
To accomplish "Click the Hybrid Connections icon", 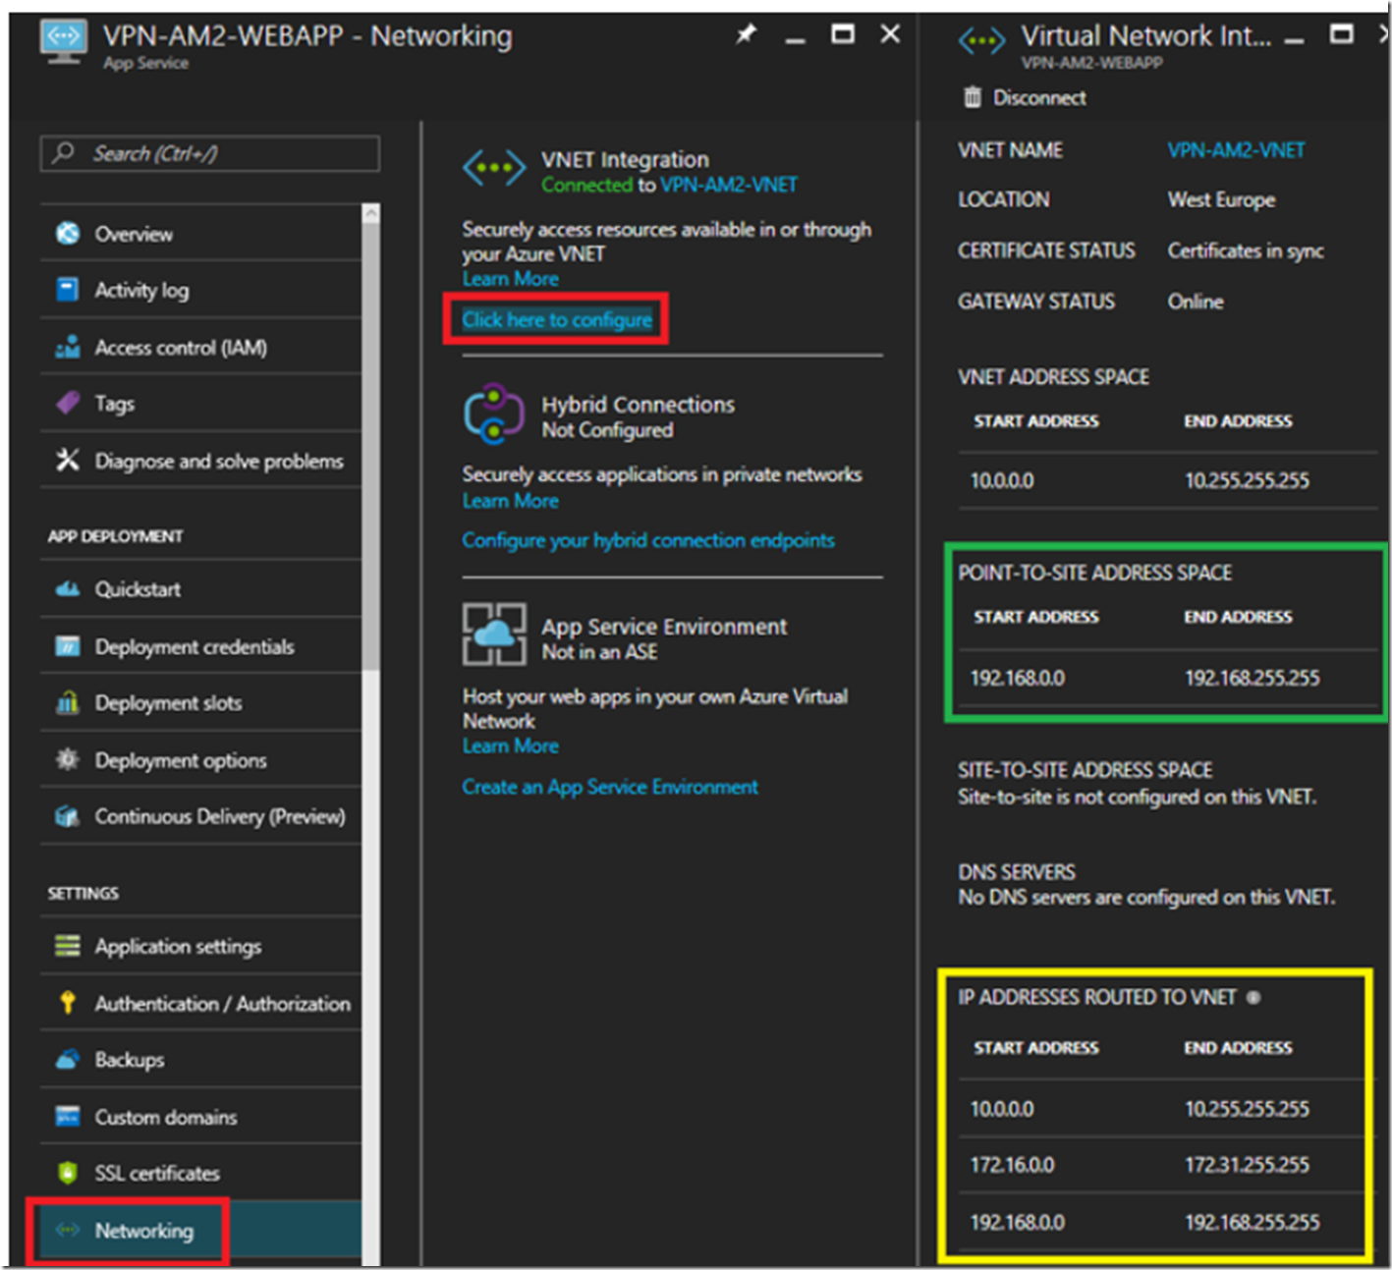I will pyautogui.click(x=494, y=414).
